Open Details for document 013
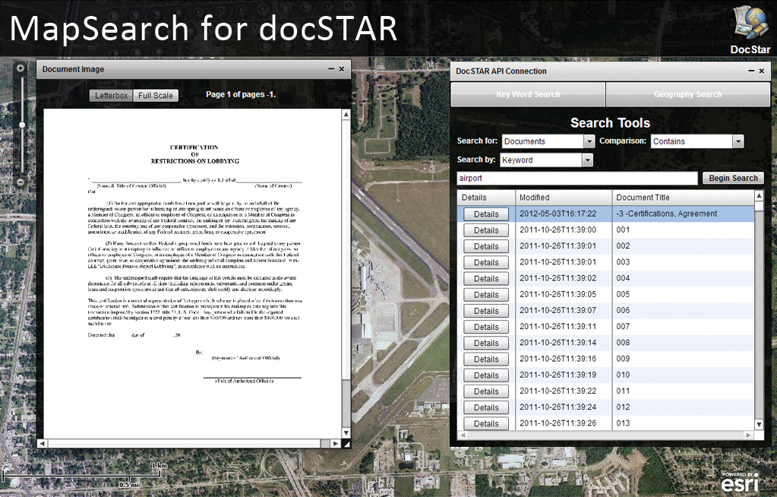Screen dimensions: 777x497 click(486, 423)
